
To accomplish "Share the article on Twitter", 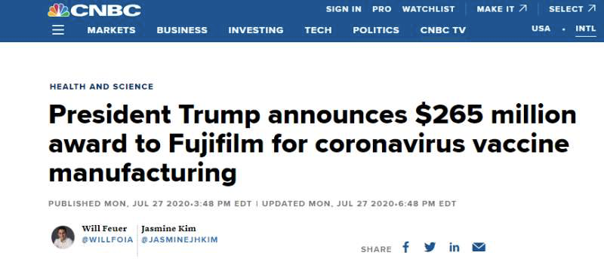I will pyautogui.click(x=430, y=247).
